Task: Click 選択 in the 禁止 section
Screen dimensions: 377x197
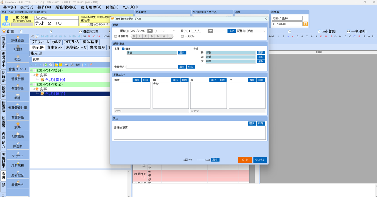Action: pos(252,124)
